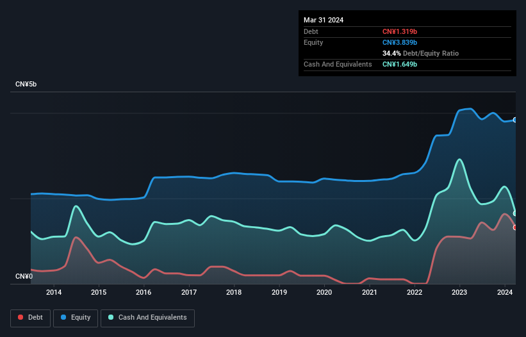
Task: Toggle the Debt legend button
Action: coord(31,318)
